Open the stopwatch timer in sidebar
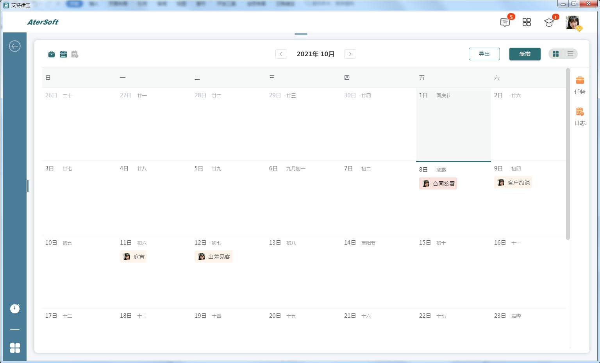 (x=15, y=308)
